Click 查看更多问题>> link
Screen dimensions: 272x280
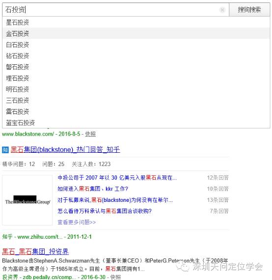pyautogui.click(x=77, y=222)
